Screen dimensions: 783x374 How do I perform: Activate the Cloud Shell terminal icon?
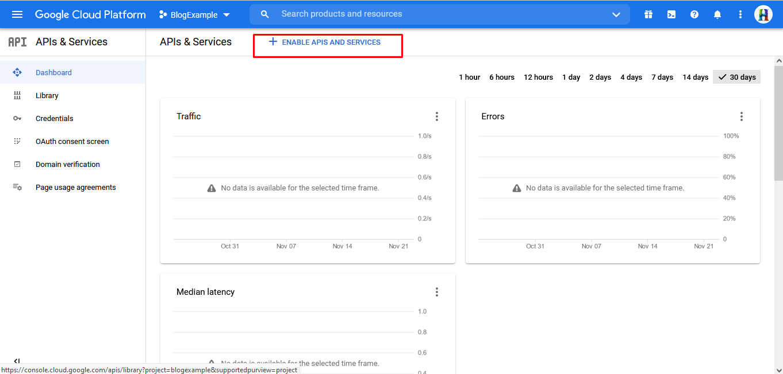coord(671,14)
